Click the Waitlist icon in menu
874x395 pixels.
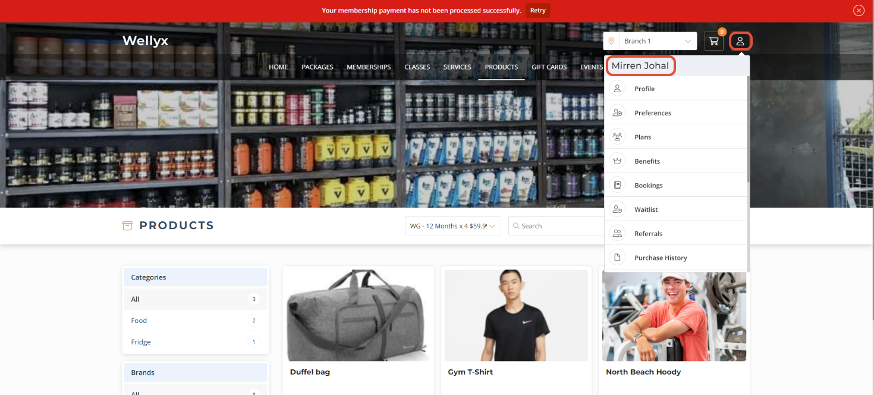pyautogui.click(x=617, y=209)
